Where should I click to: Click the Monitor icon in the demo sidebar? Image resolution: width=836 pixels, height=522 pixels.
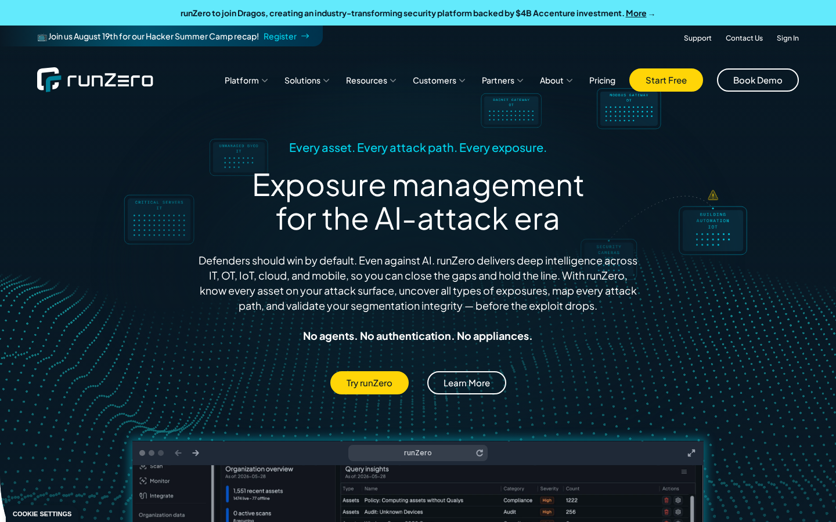point(143,481)
